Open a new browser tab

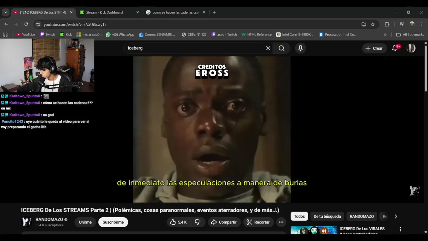tap(214, 12)
